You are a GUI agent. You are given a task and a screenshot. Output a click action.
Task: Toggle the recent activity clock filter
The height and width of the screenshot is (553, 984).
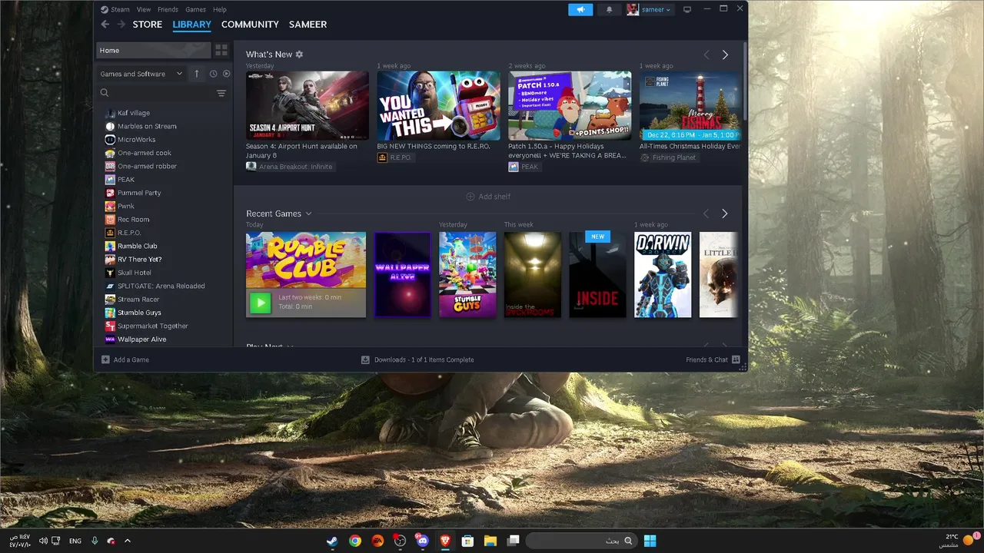pyautogui.click(x=213, y=74)
